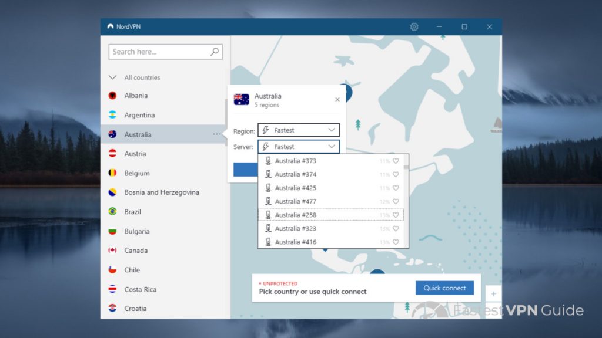Click the Albania flag icon
Screen dimensions: 602x338
tap(112, 96)
